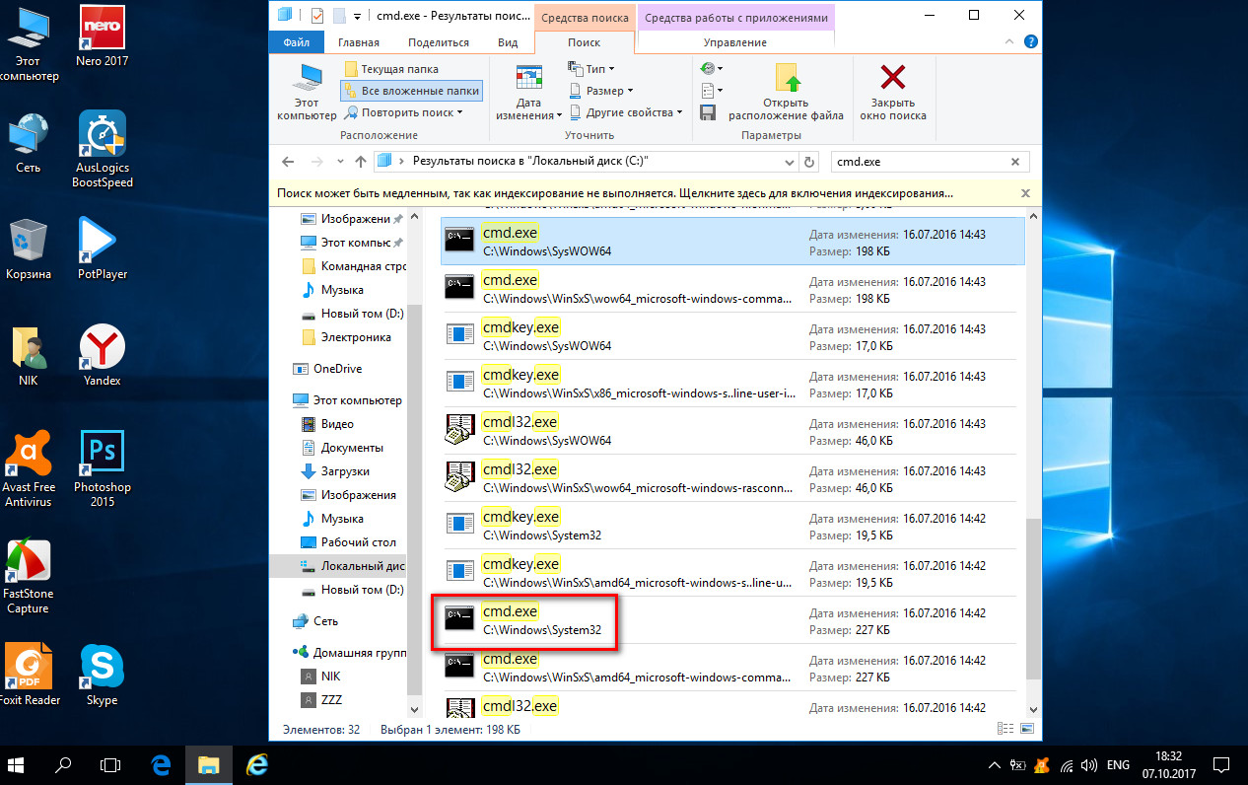1248x785 pixels.
Task: Switch to the Главная ribbon tab
Action: [358, 42]
